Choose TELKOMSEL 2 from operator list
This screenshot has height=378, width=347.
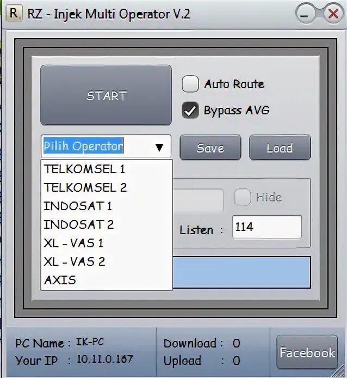pos(107,187)
